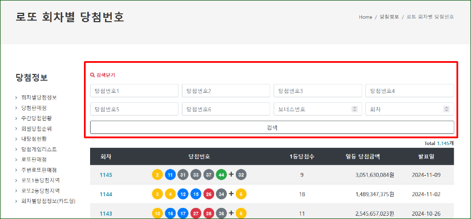Click the 보너스번호 number field
The width and height of the screenshot is (471, 219).
point(318,109)
